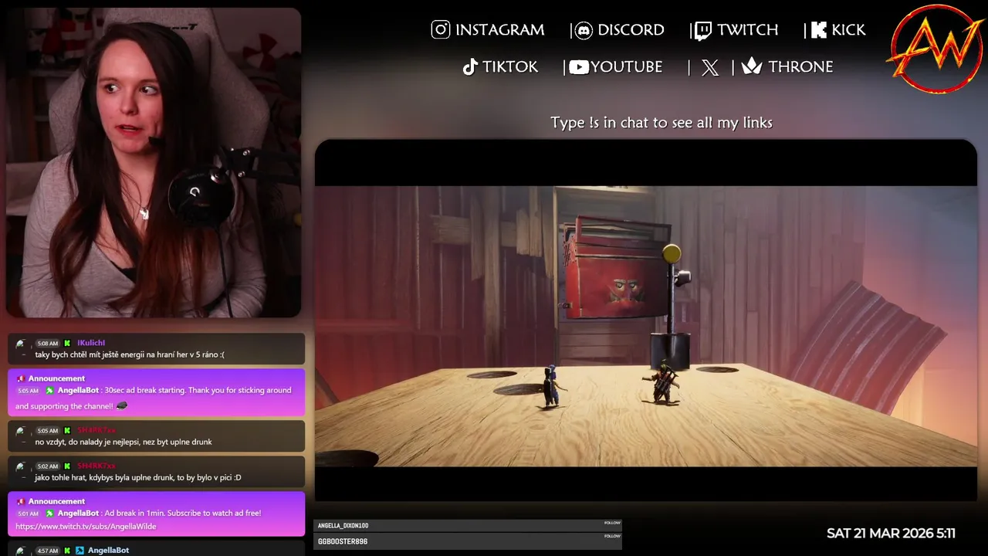988x556 pixels.
Task: Click the 'Type !s in chat' text
Action: pos(661,122)
